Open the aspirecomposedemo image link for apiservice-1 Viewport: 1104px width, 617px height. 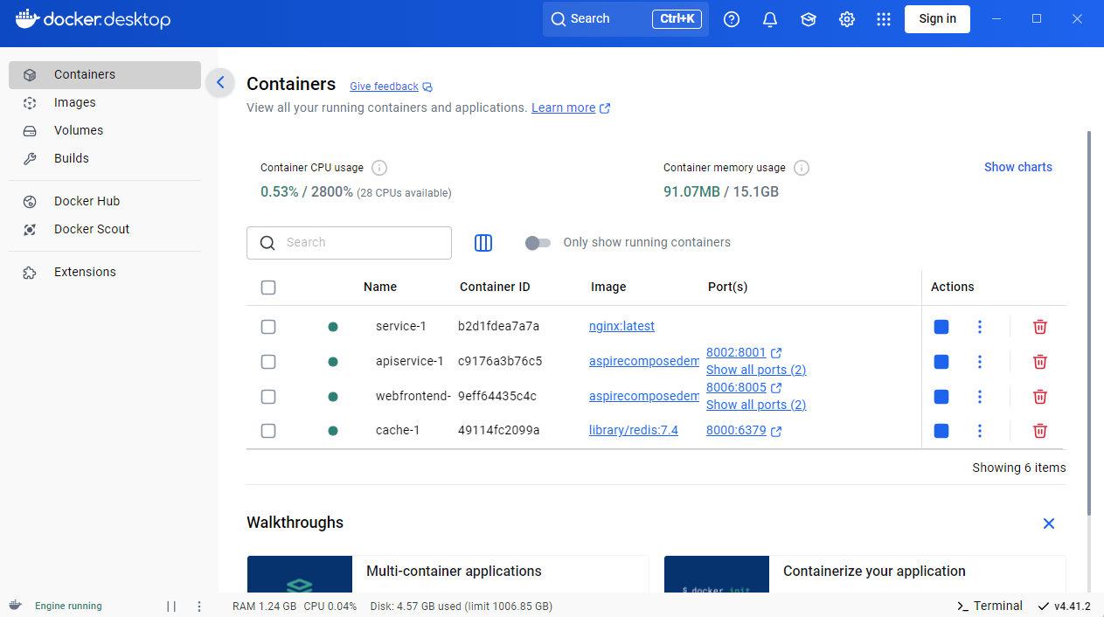point(644,362)
